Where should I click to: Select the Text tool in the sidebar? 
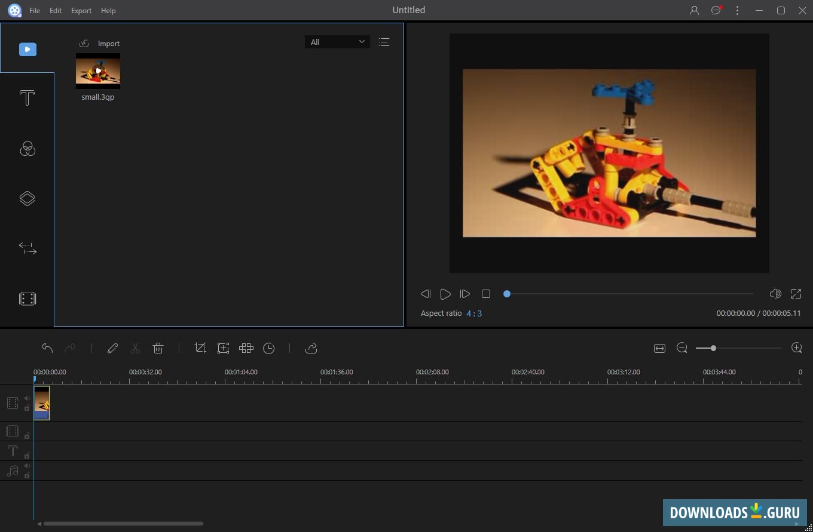27,97
